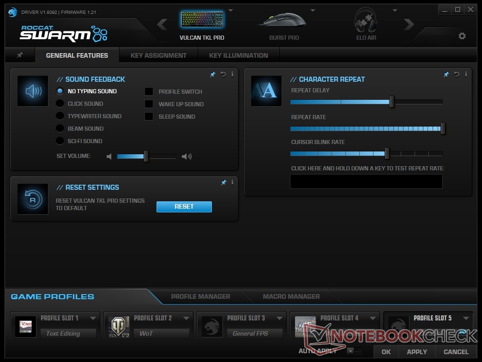Enable Profile Switch sound checkbox

click(149, 91)
